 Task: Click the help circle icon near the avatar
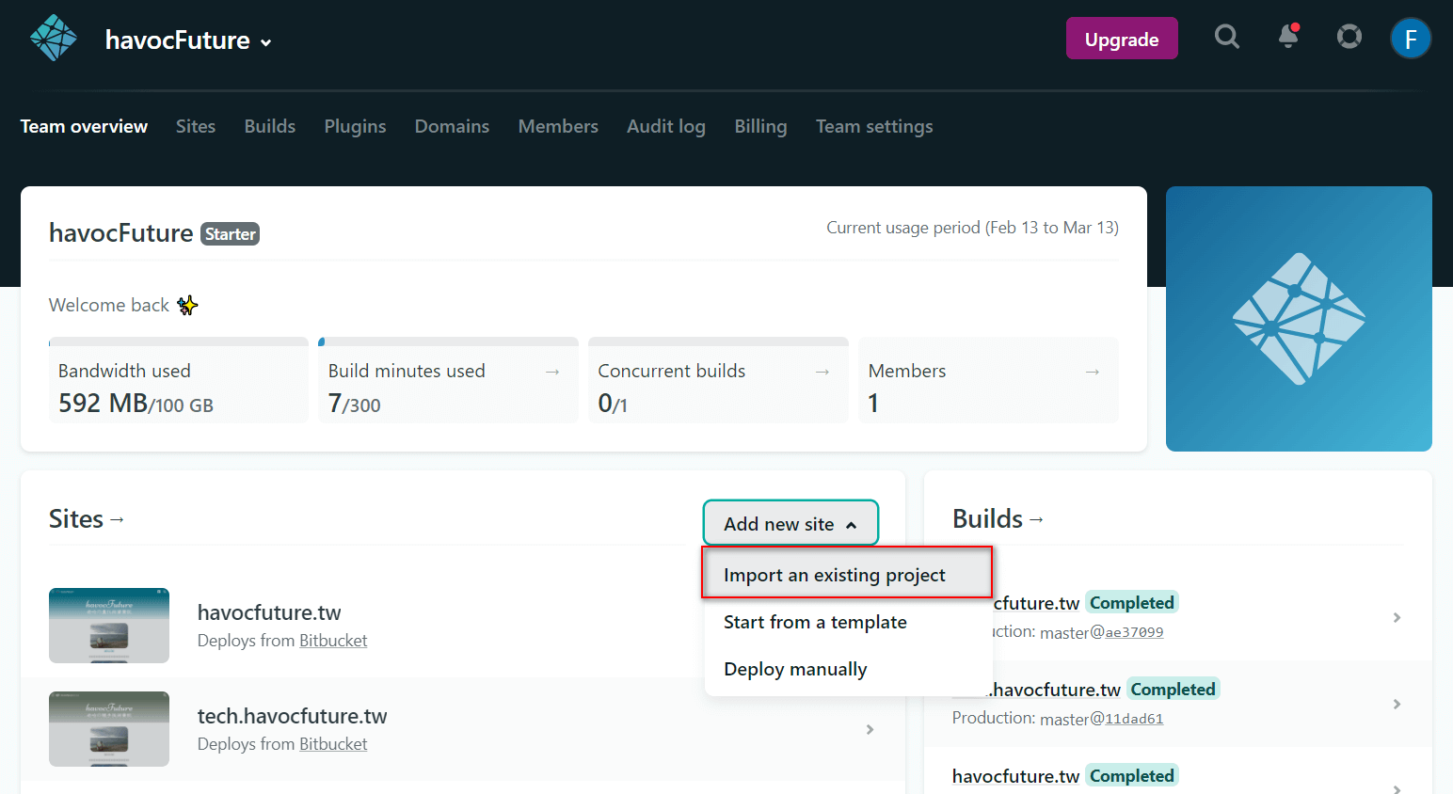pos(1349,38)
